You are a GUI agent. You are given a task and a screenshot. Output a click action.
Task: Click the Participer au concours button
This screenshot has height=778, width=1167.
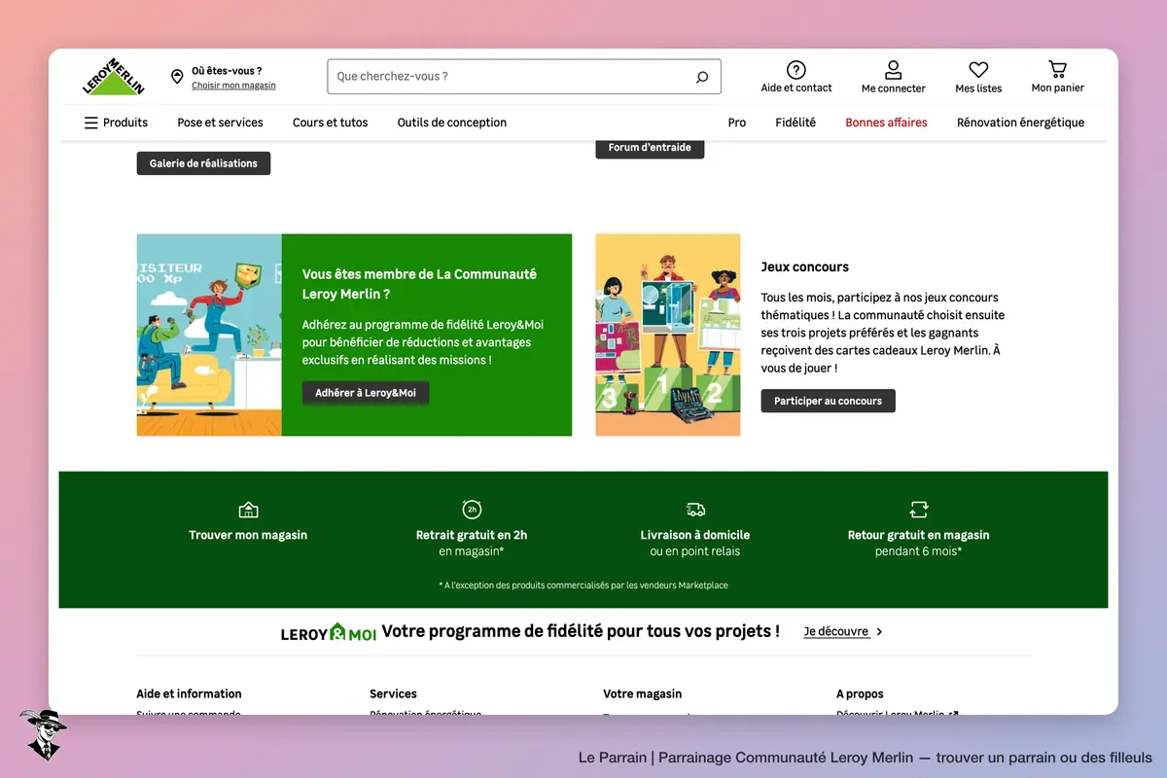828,401
